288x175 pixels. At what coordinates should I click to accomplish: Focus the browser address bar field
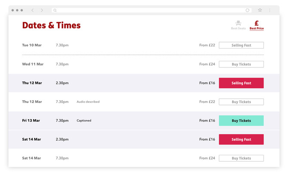(x=152, y=10)
